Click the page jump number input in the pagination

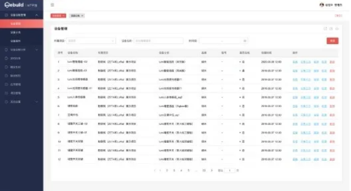coord(230,170)
